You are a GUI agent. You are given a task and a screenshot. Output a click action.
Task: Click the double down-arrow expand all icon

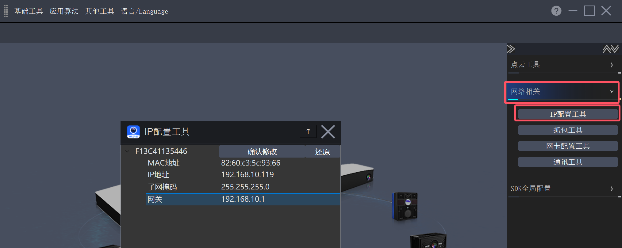click(x=615, y=49)
